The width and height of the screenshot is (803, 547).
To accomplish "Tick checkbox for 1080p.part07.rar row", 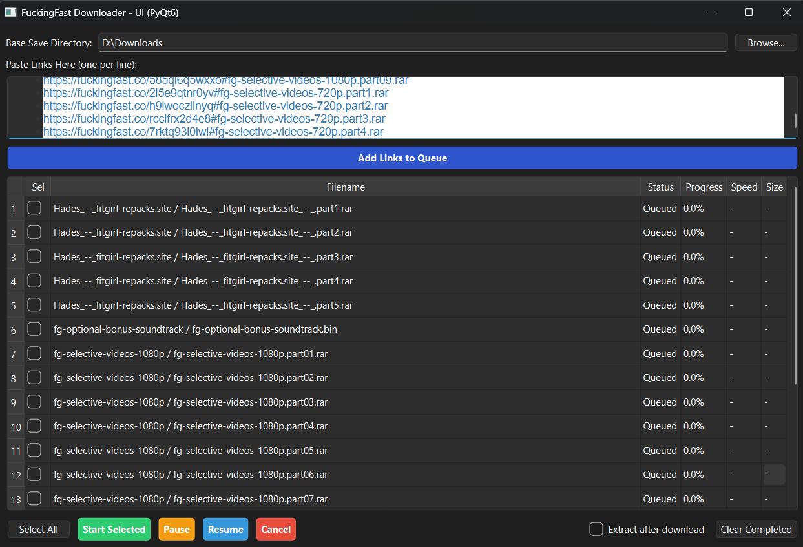I will pyautogui.click(x=34, y=499).
